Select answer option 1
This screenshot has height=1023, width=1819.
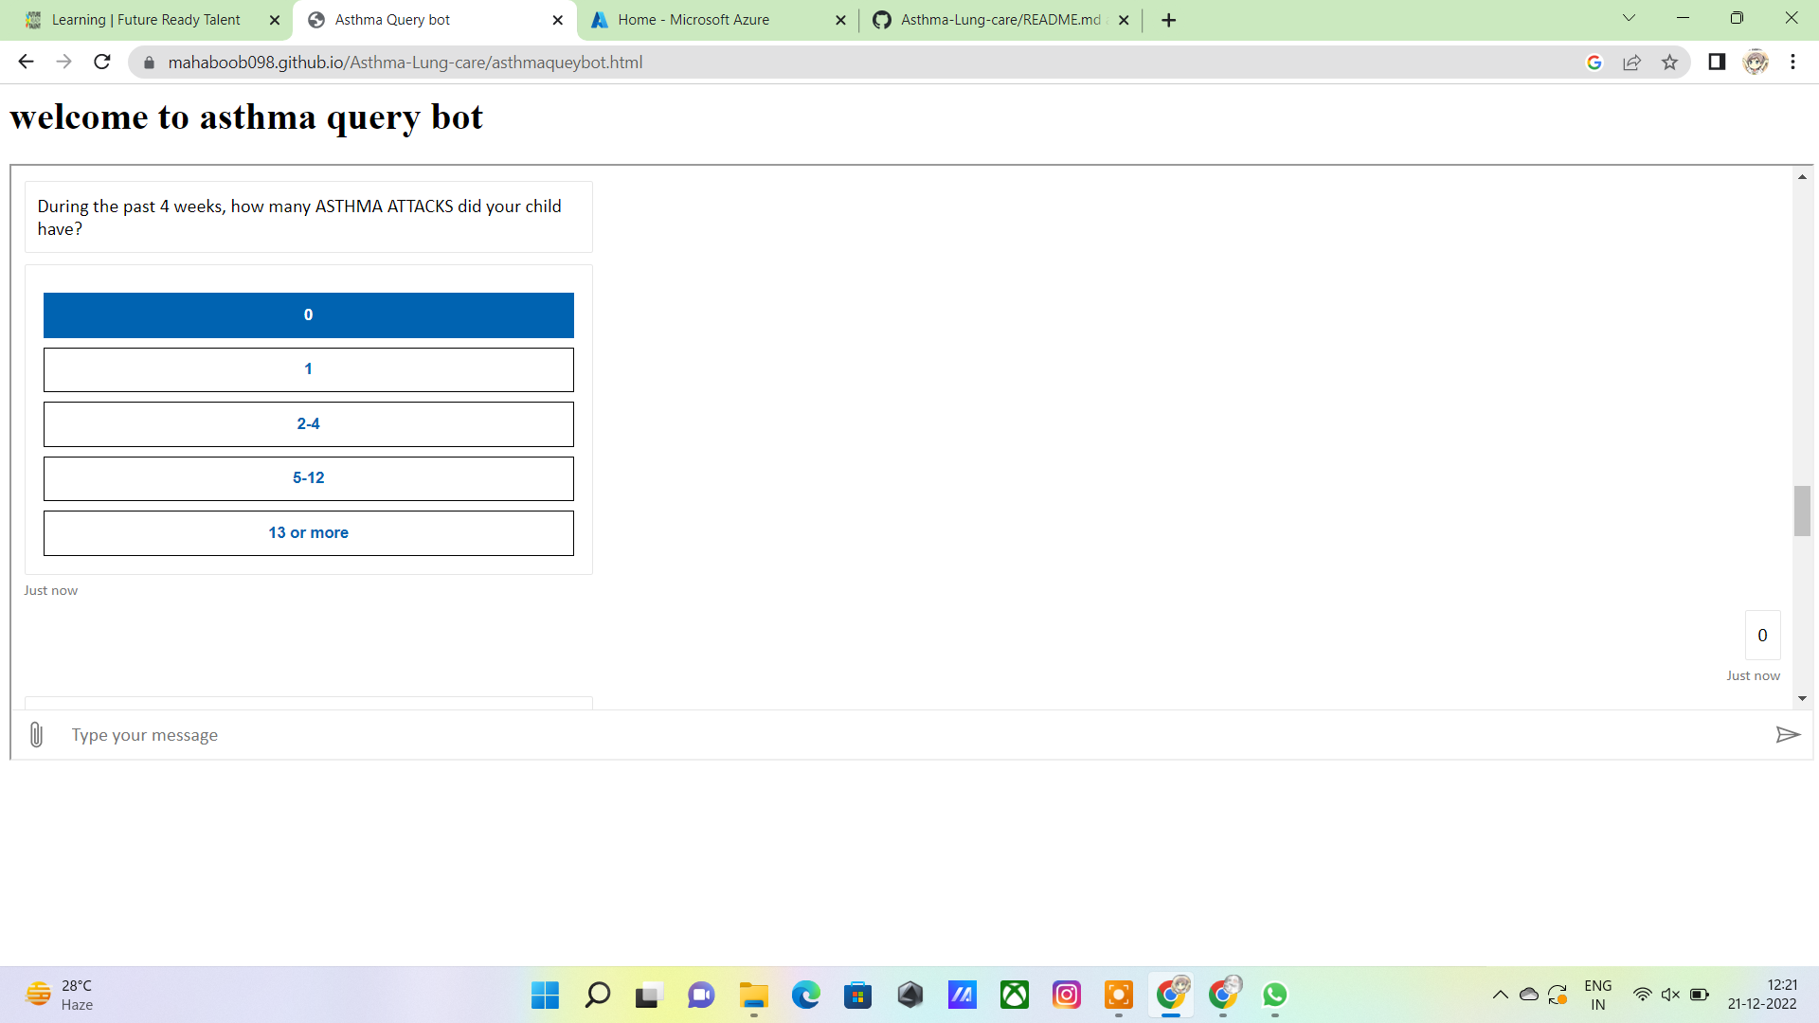point(308,369)
